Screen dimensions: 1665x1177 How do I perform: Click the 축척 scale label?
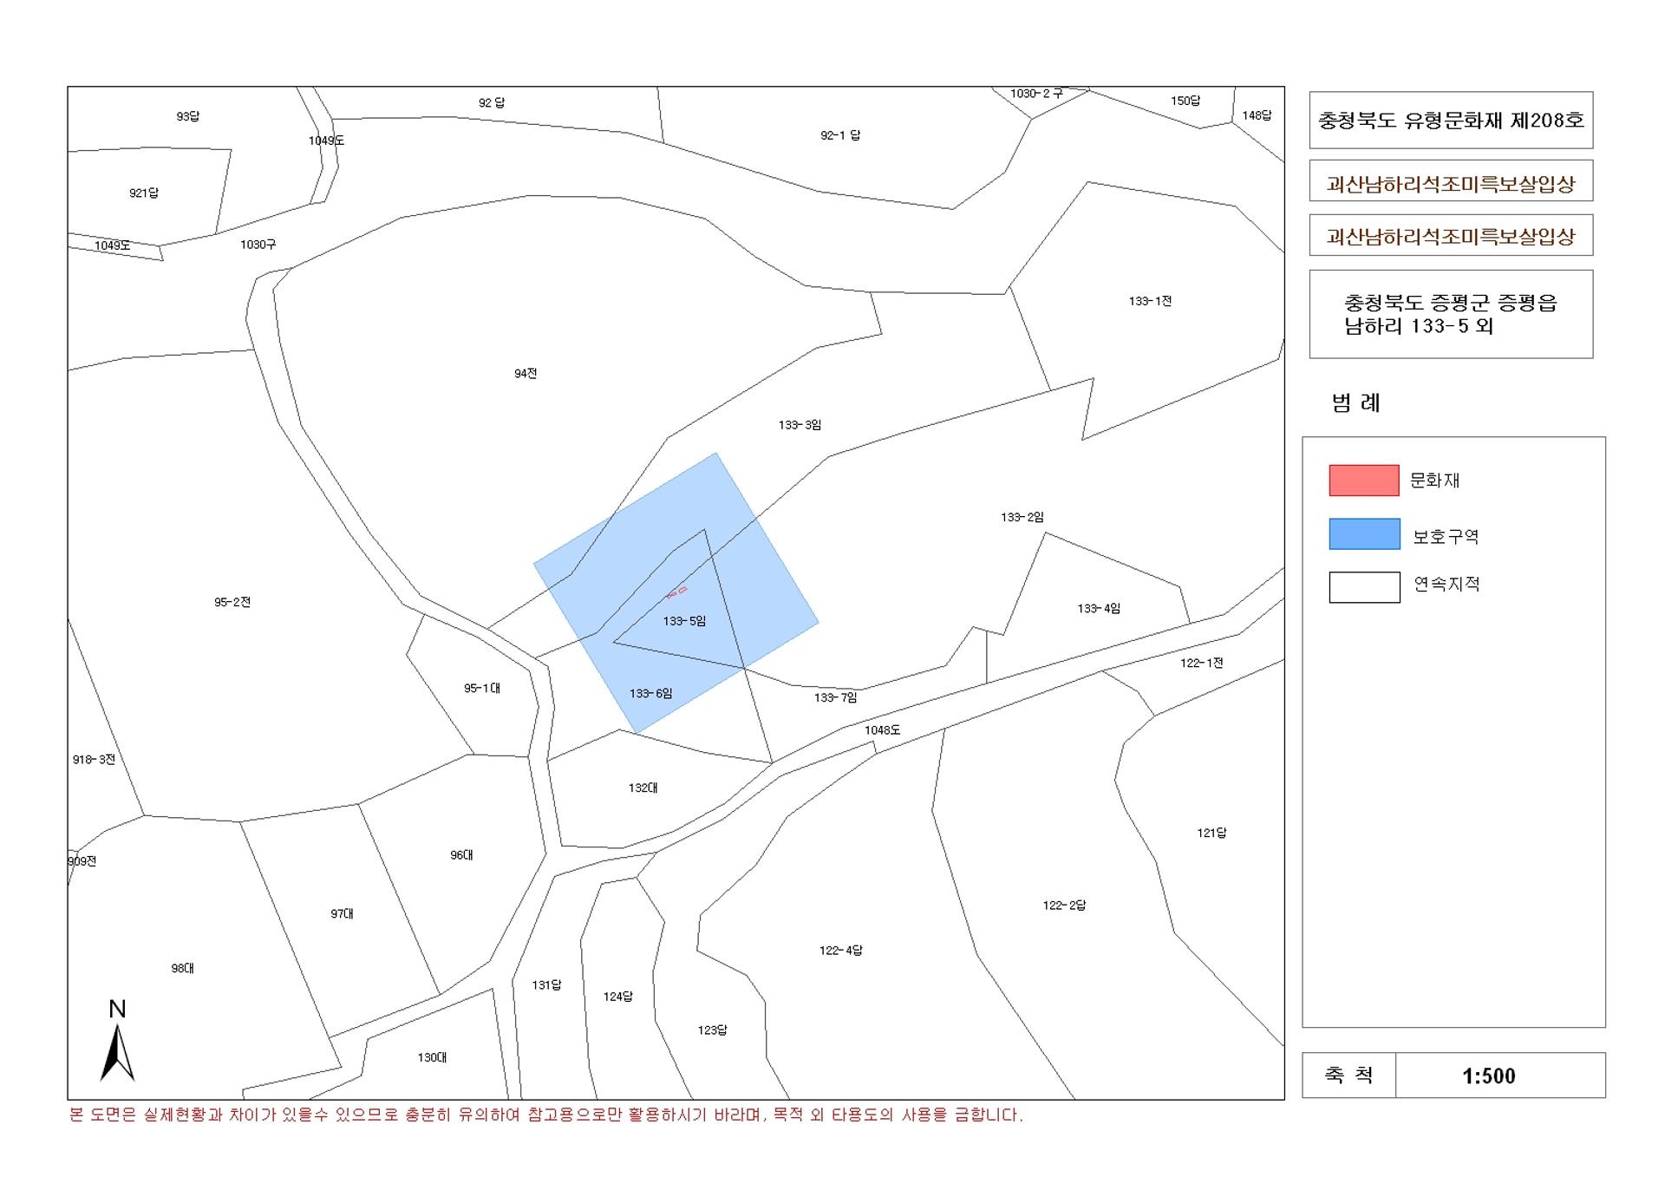click(x=1348, y=1076)
